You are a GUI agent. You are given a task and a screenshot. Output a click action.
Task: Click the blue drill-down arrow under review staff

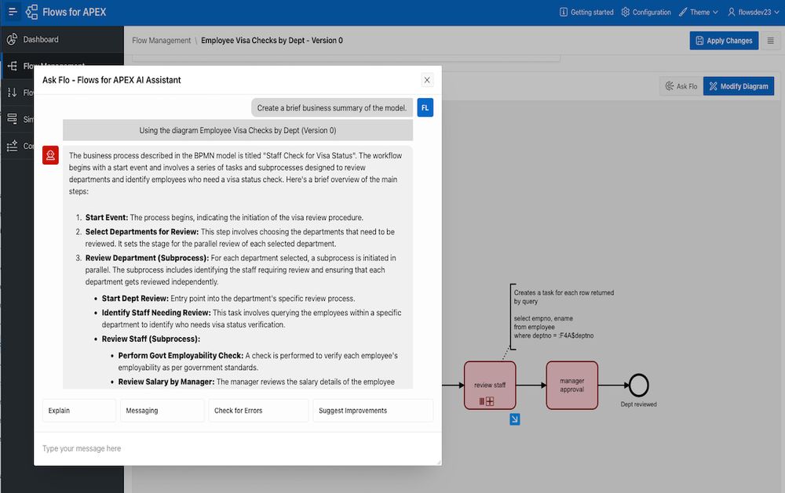pos(515,419)
